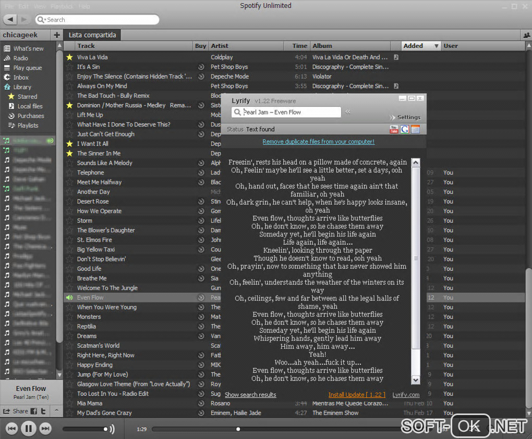
Task: Click Show search results in Lyrify
Action: coord(250,395)
